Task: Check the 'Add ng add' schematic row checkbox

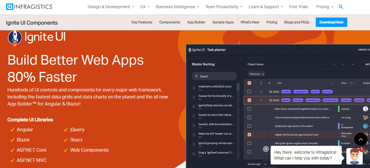Action: coord(249,143)
